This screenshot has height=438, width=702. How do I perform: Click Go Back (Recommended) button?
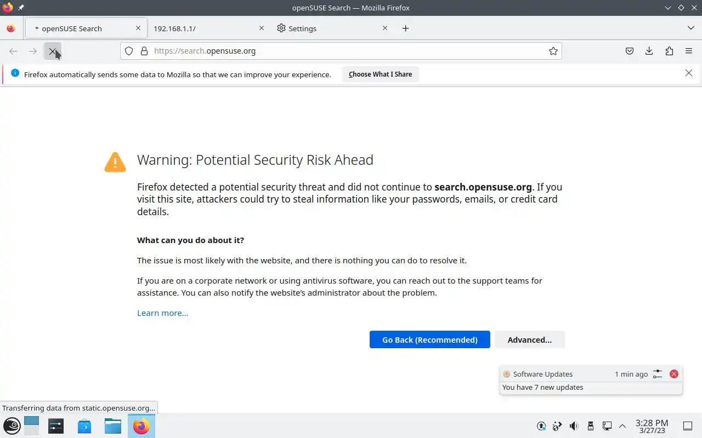coord(429,339)
